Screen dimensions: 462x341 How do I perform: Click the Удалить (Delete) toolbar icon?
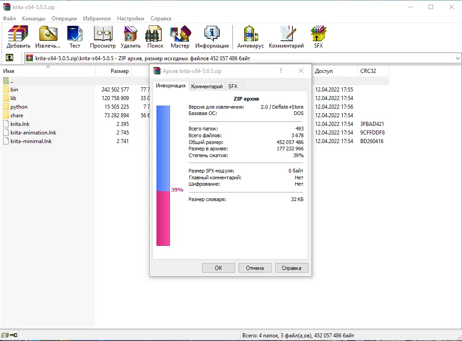pos(130,33)
